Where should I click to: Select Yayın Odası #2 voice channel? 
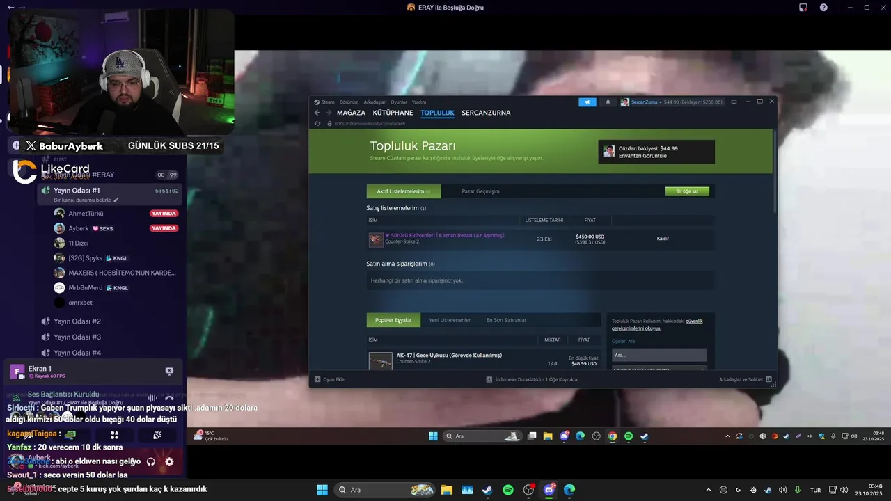[x=77, y=321]
